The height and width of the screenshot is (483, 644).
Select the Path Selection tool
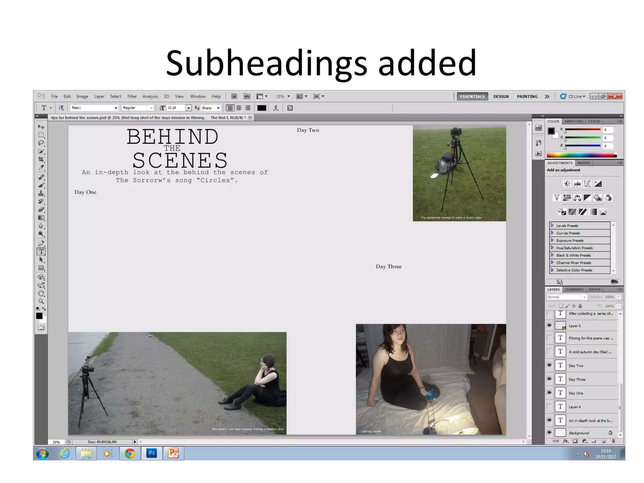pos(41,260)
